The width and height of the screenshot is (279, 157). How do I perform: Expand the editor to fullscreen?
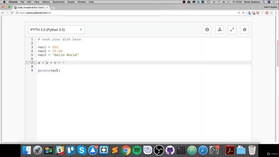pyautogui.click(x=232, y=30)
